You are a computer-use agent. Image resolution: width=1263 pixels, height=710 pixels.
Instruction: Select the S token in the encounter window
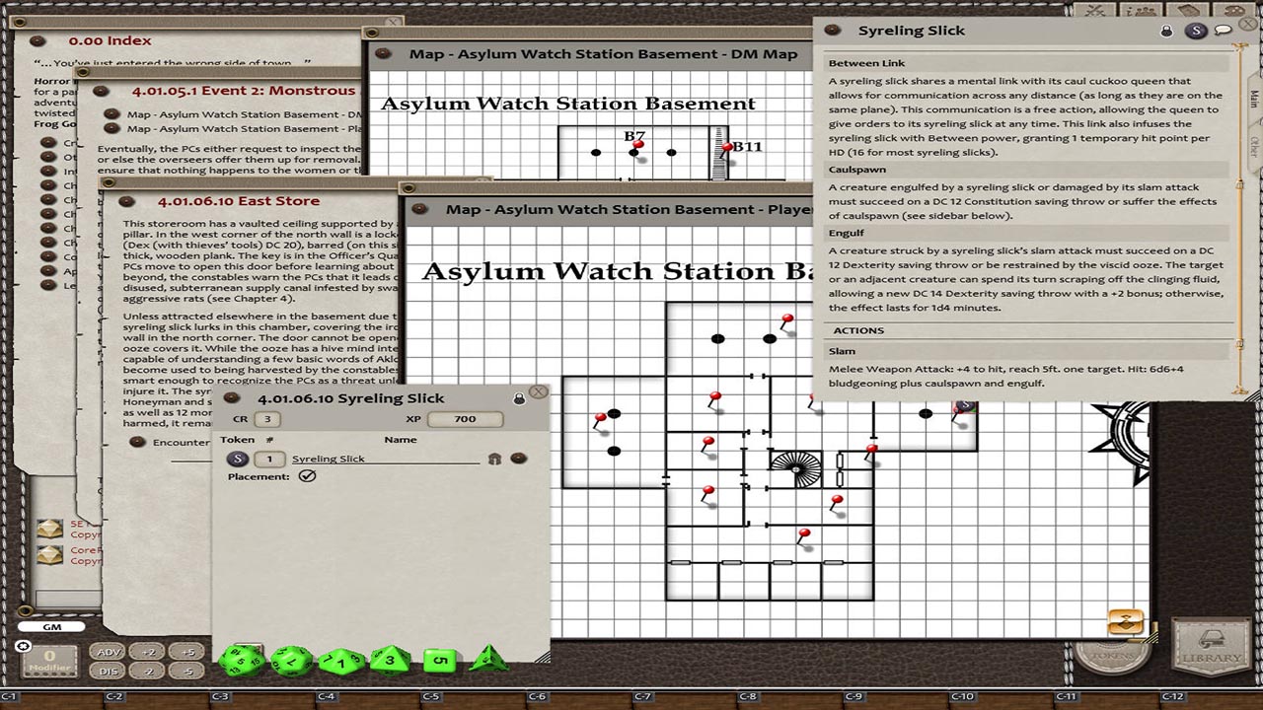coord(238,458)
